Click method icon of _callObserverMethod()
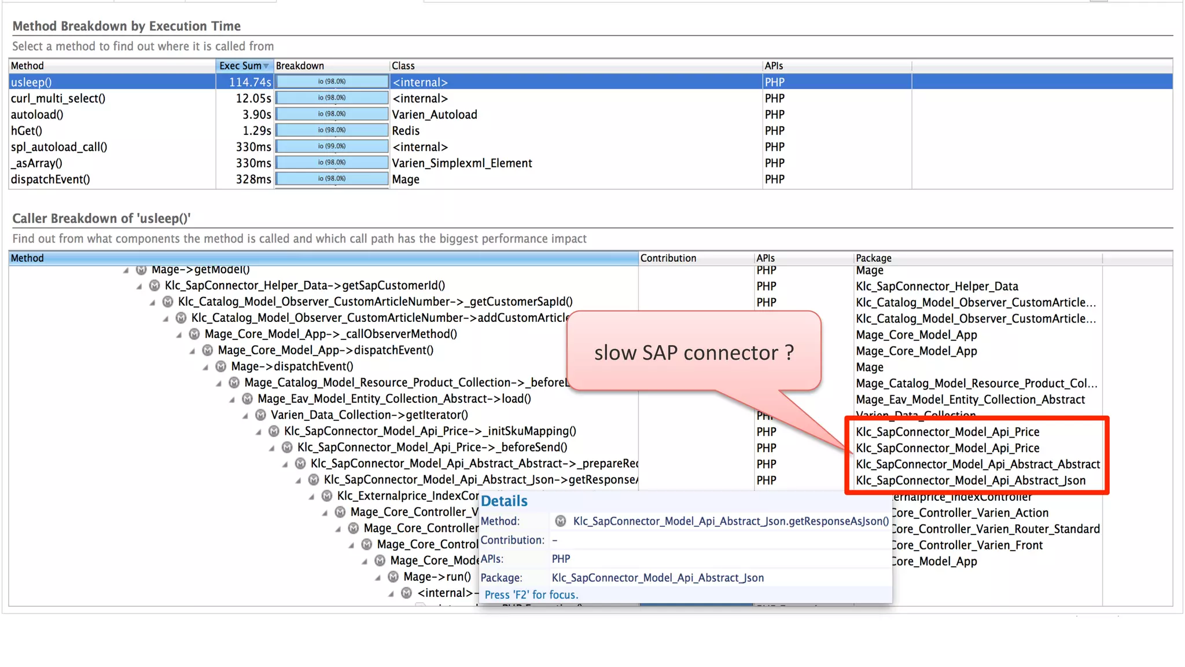This screenshot has height=667, width=1185. 194,334
